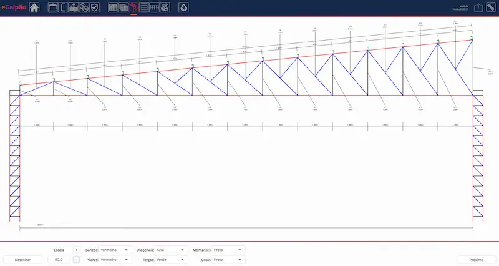Expand the Montantes color dropdown
Viewport: 499px width, 266px height.
pyautogui.click(x=228, y=250)
